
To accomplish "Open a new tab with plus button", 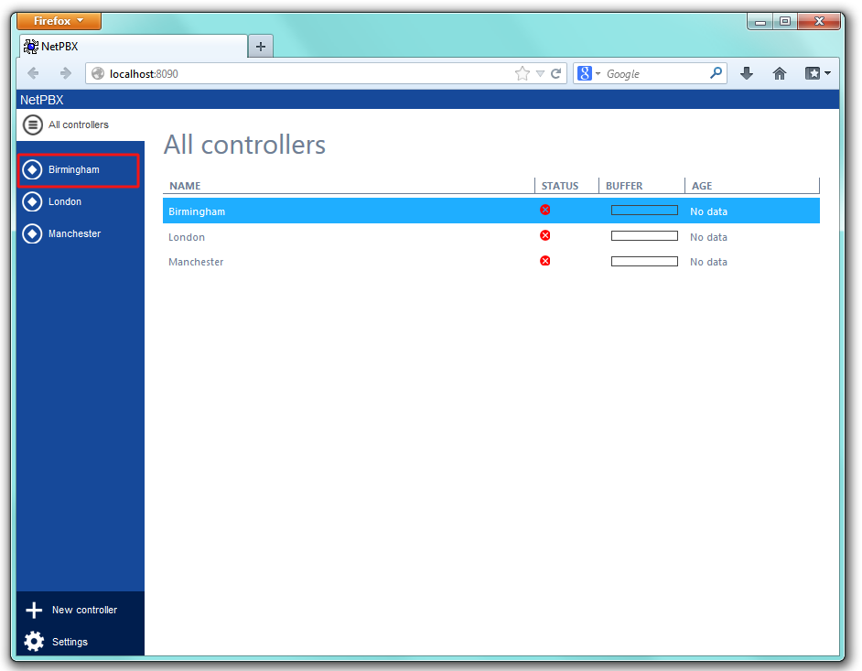I will 261,47.
